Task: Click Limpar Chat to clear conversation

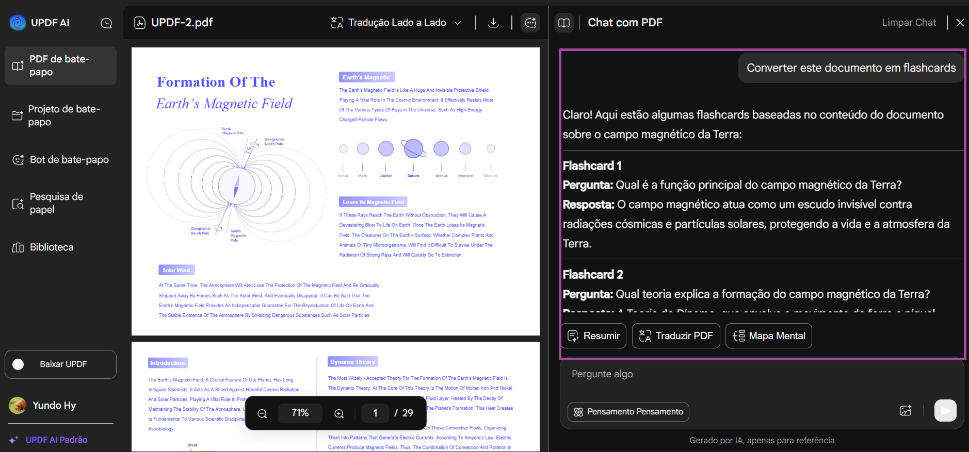Action: [x=909, y=23]
